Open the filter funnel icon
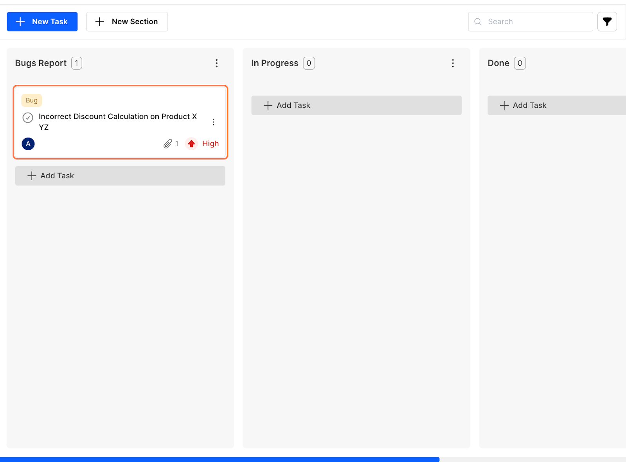This screenshot has width=626, height=462. 607,21
